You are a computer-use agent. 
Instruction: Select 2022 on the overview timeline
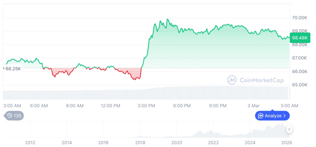(213, 143)
